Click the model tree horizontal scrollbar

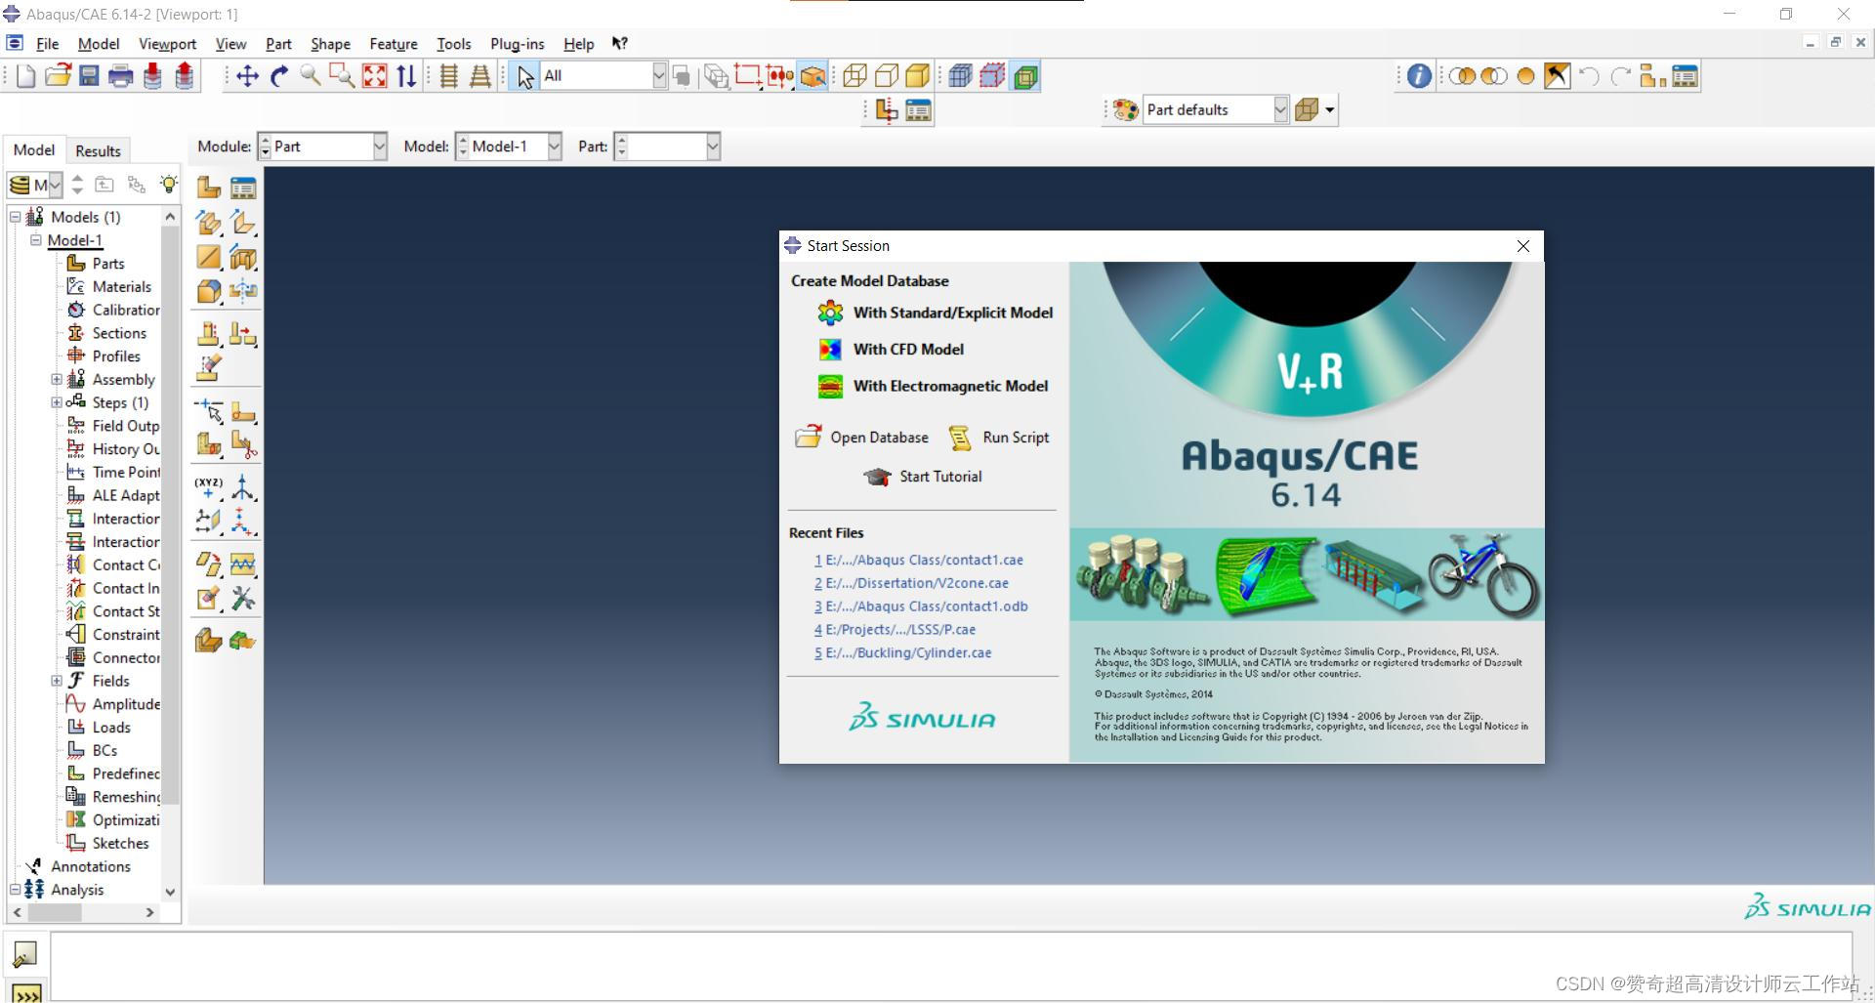(x=54, y=912)
